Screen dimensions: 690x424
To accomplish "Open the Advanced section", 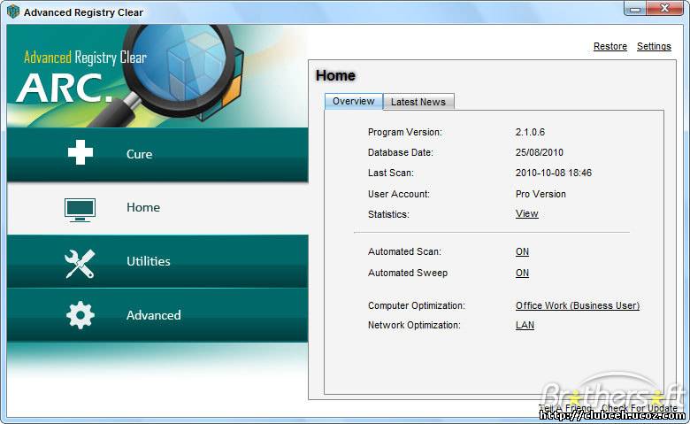I will pos(157,315).
